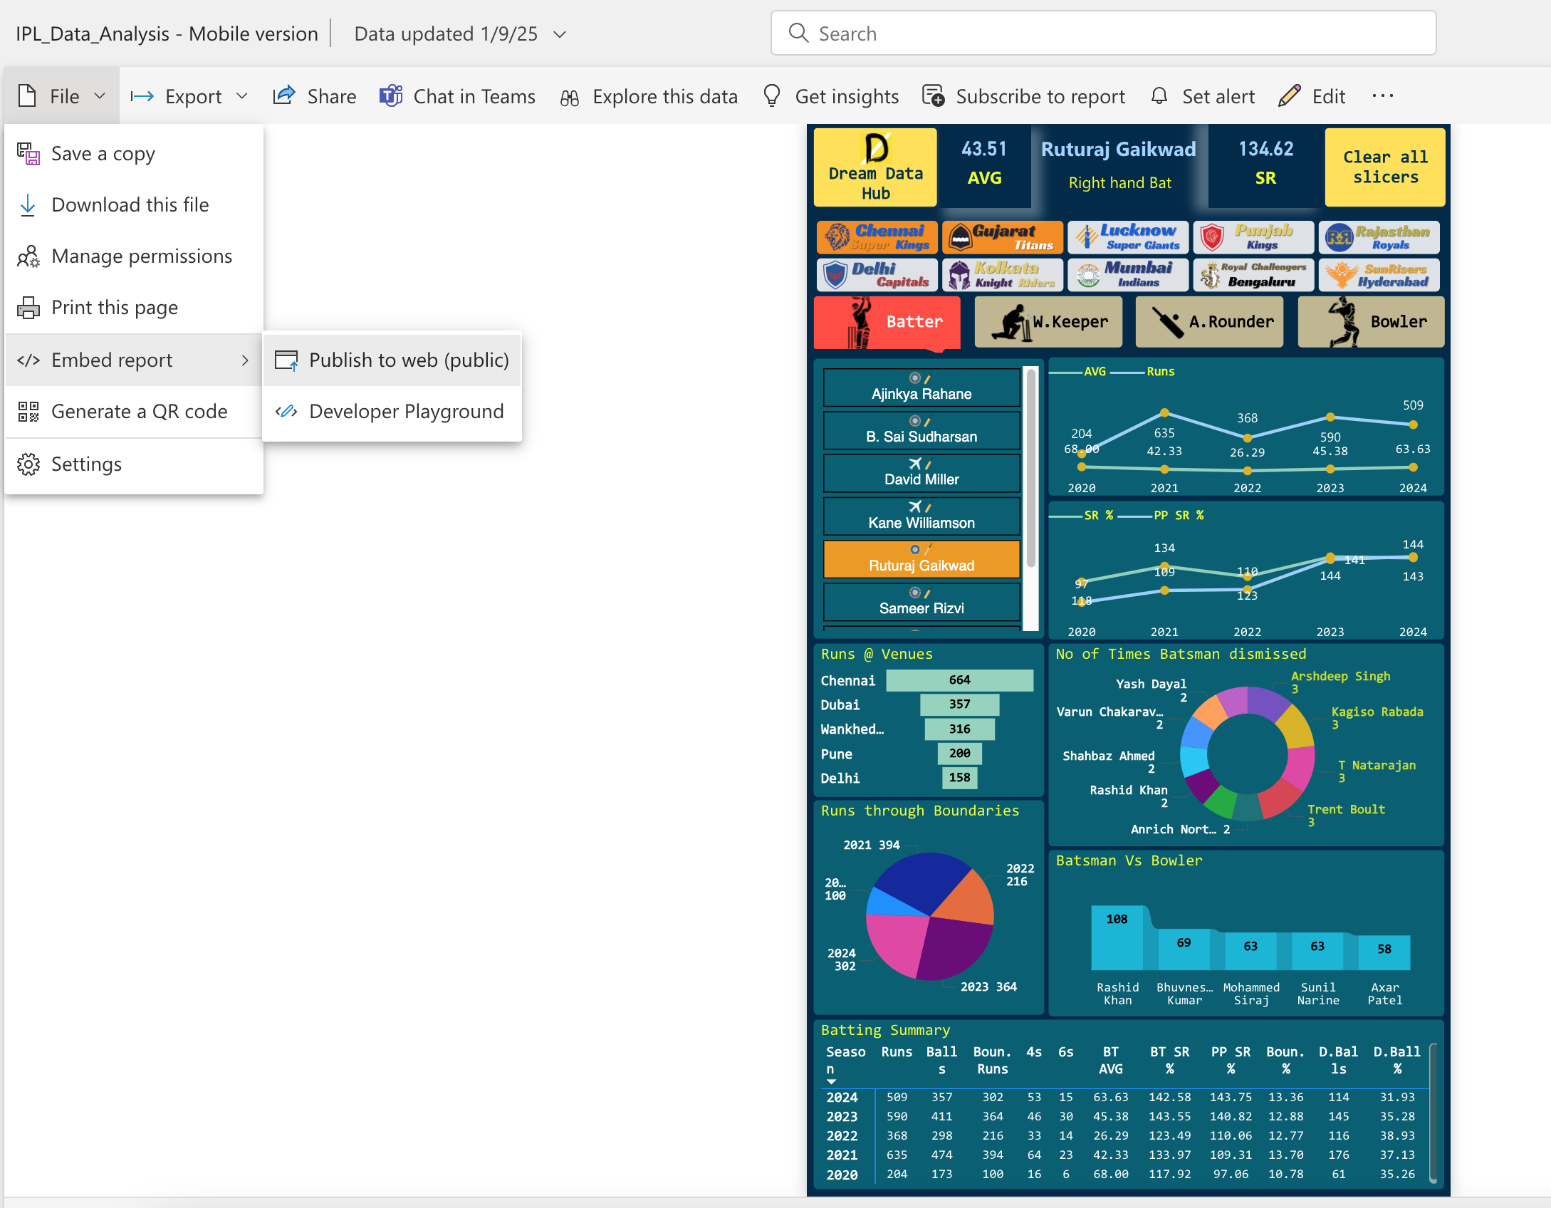This screenshot has height=1208, width=1551.
Task: Click the Generate a QR code icon
Action: click(x=28, y=412)
